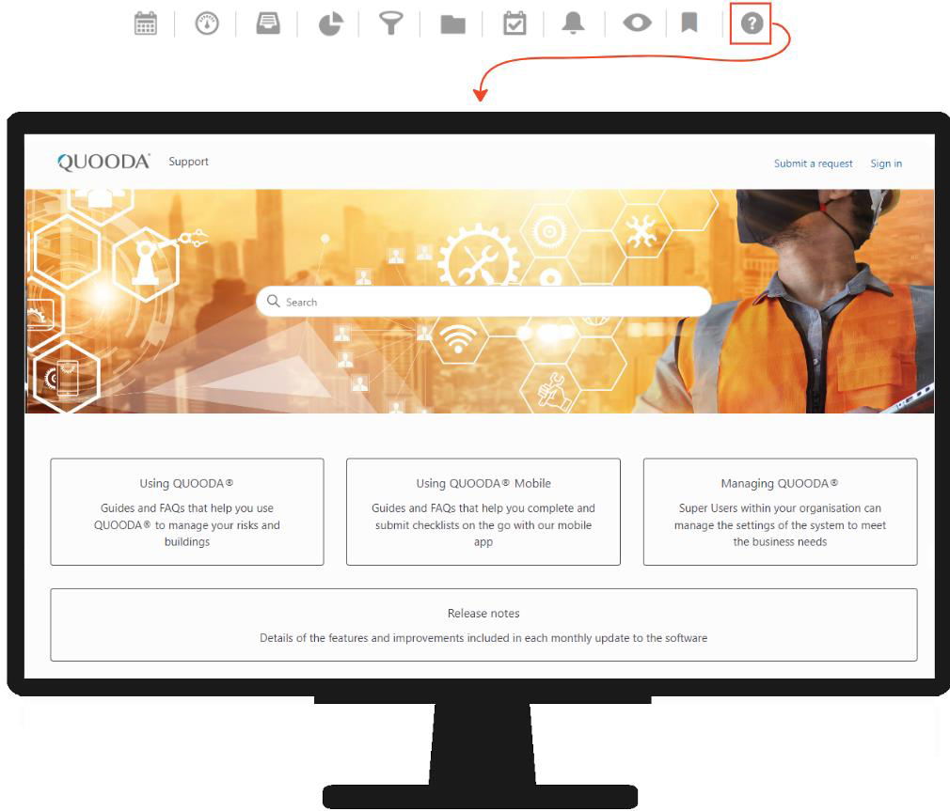Open the bell notifications icon
Image resolution: width=950 pixels, height=811 pixels.
coord(573,23)
